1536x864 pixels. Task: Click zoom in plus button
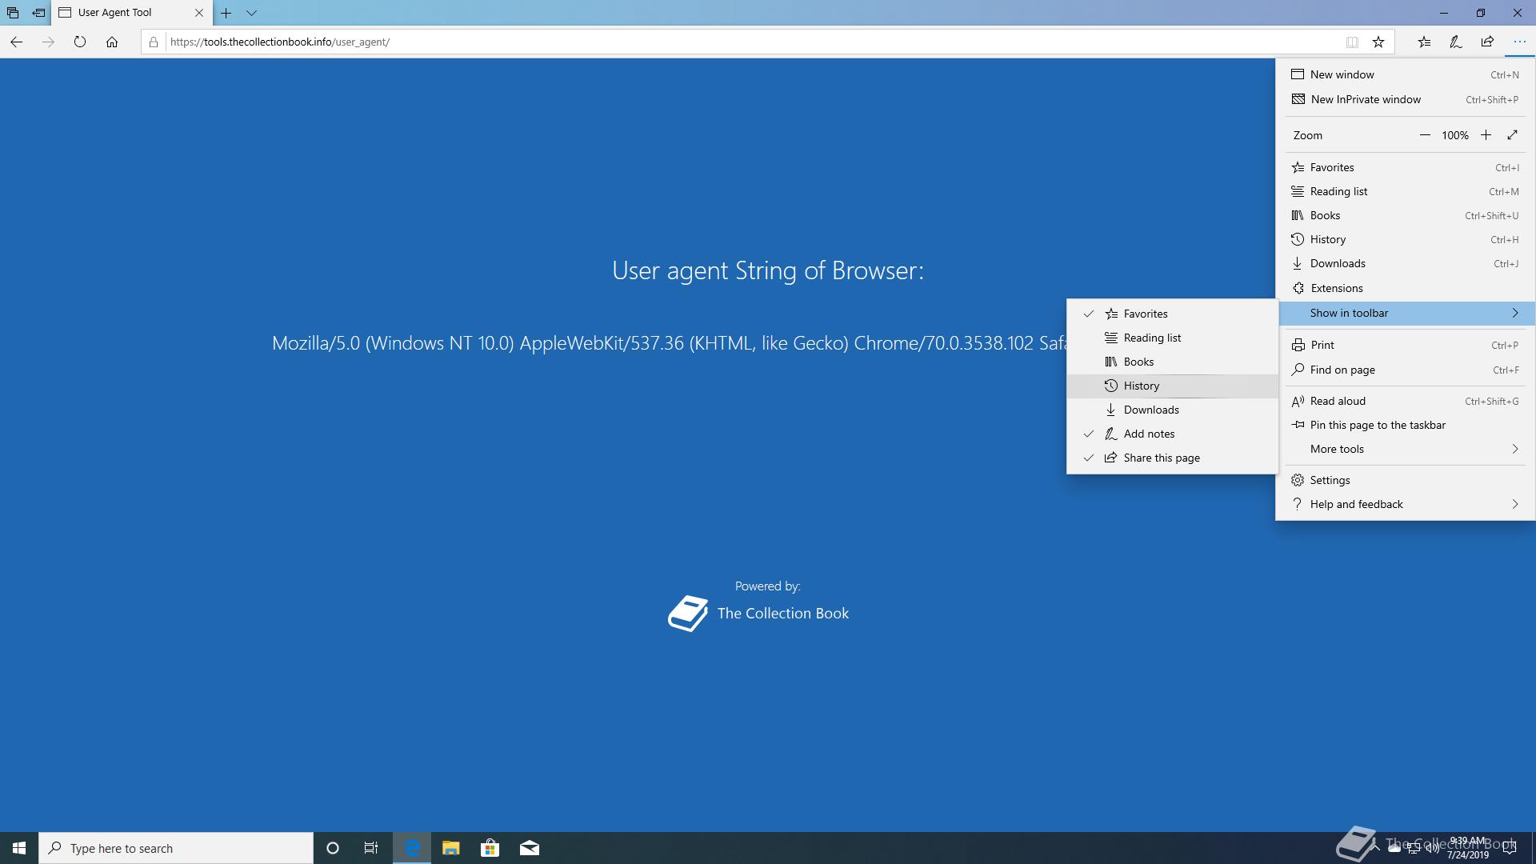coord(1486,135)
